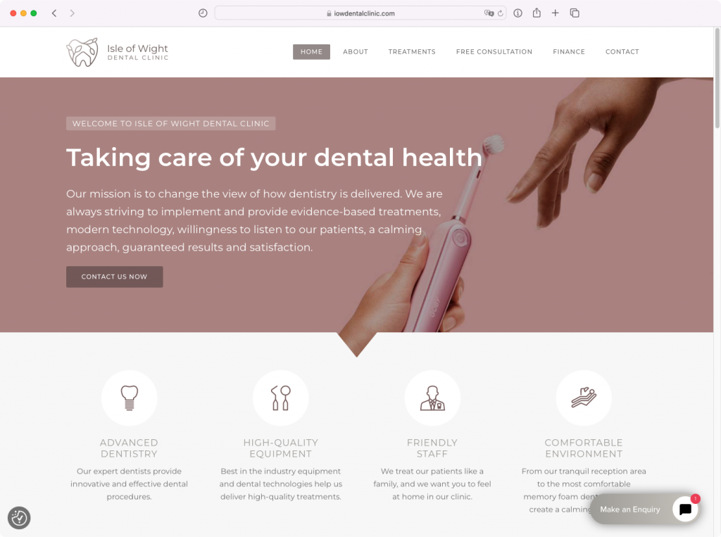
Task: Open a new tab with plus icon
Action: 555,13
